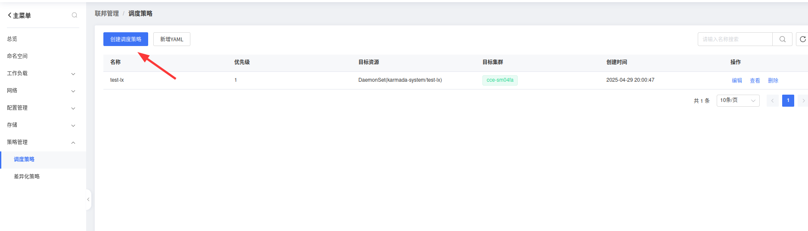Collapse the sidebar using the handle arrow
The height and width of the screenshot is (231, 808).
click(x=88, y=199)
